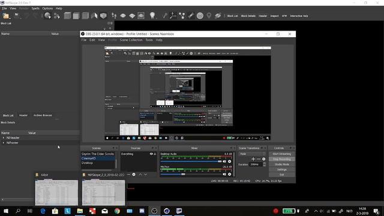Click the show nodes connection icon
Image resolution: width=384 pixels, height=216 pixels.
point(182,16)
